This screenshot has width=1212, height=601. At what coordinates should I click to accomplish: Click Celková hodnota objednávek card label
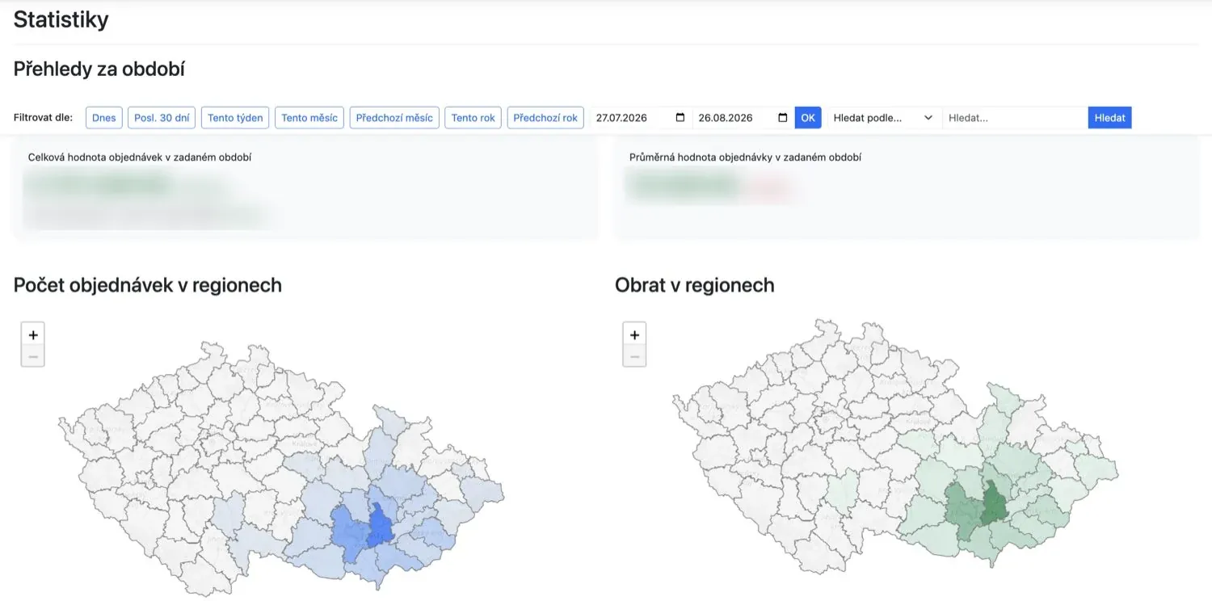[x=140, y=158]
